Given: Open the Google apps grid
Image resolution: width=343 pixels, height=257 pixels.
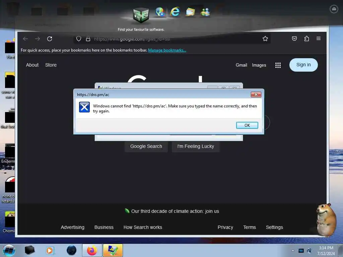Looking at the screenshot, I should pyautogui.click(x=278, y=65).
